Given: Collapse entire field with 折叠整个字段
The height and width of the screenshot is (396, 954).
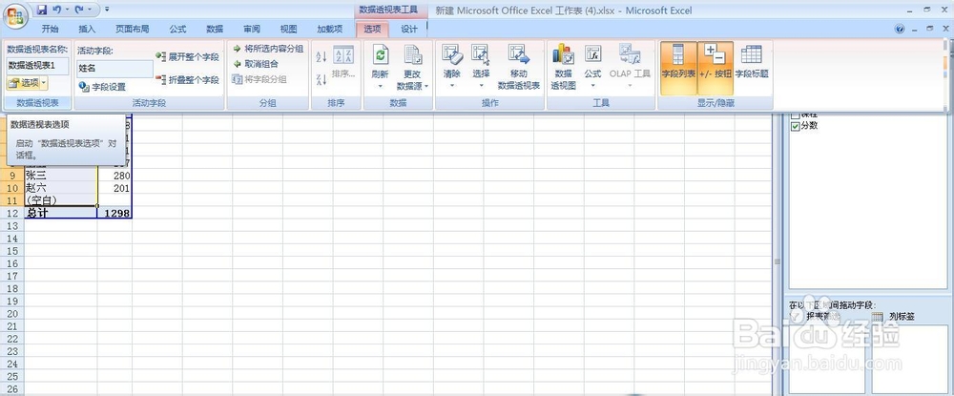Looking at the screenshot, I should point(187,79).
